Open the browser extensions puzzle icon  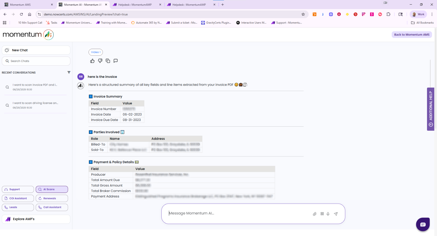388,14
